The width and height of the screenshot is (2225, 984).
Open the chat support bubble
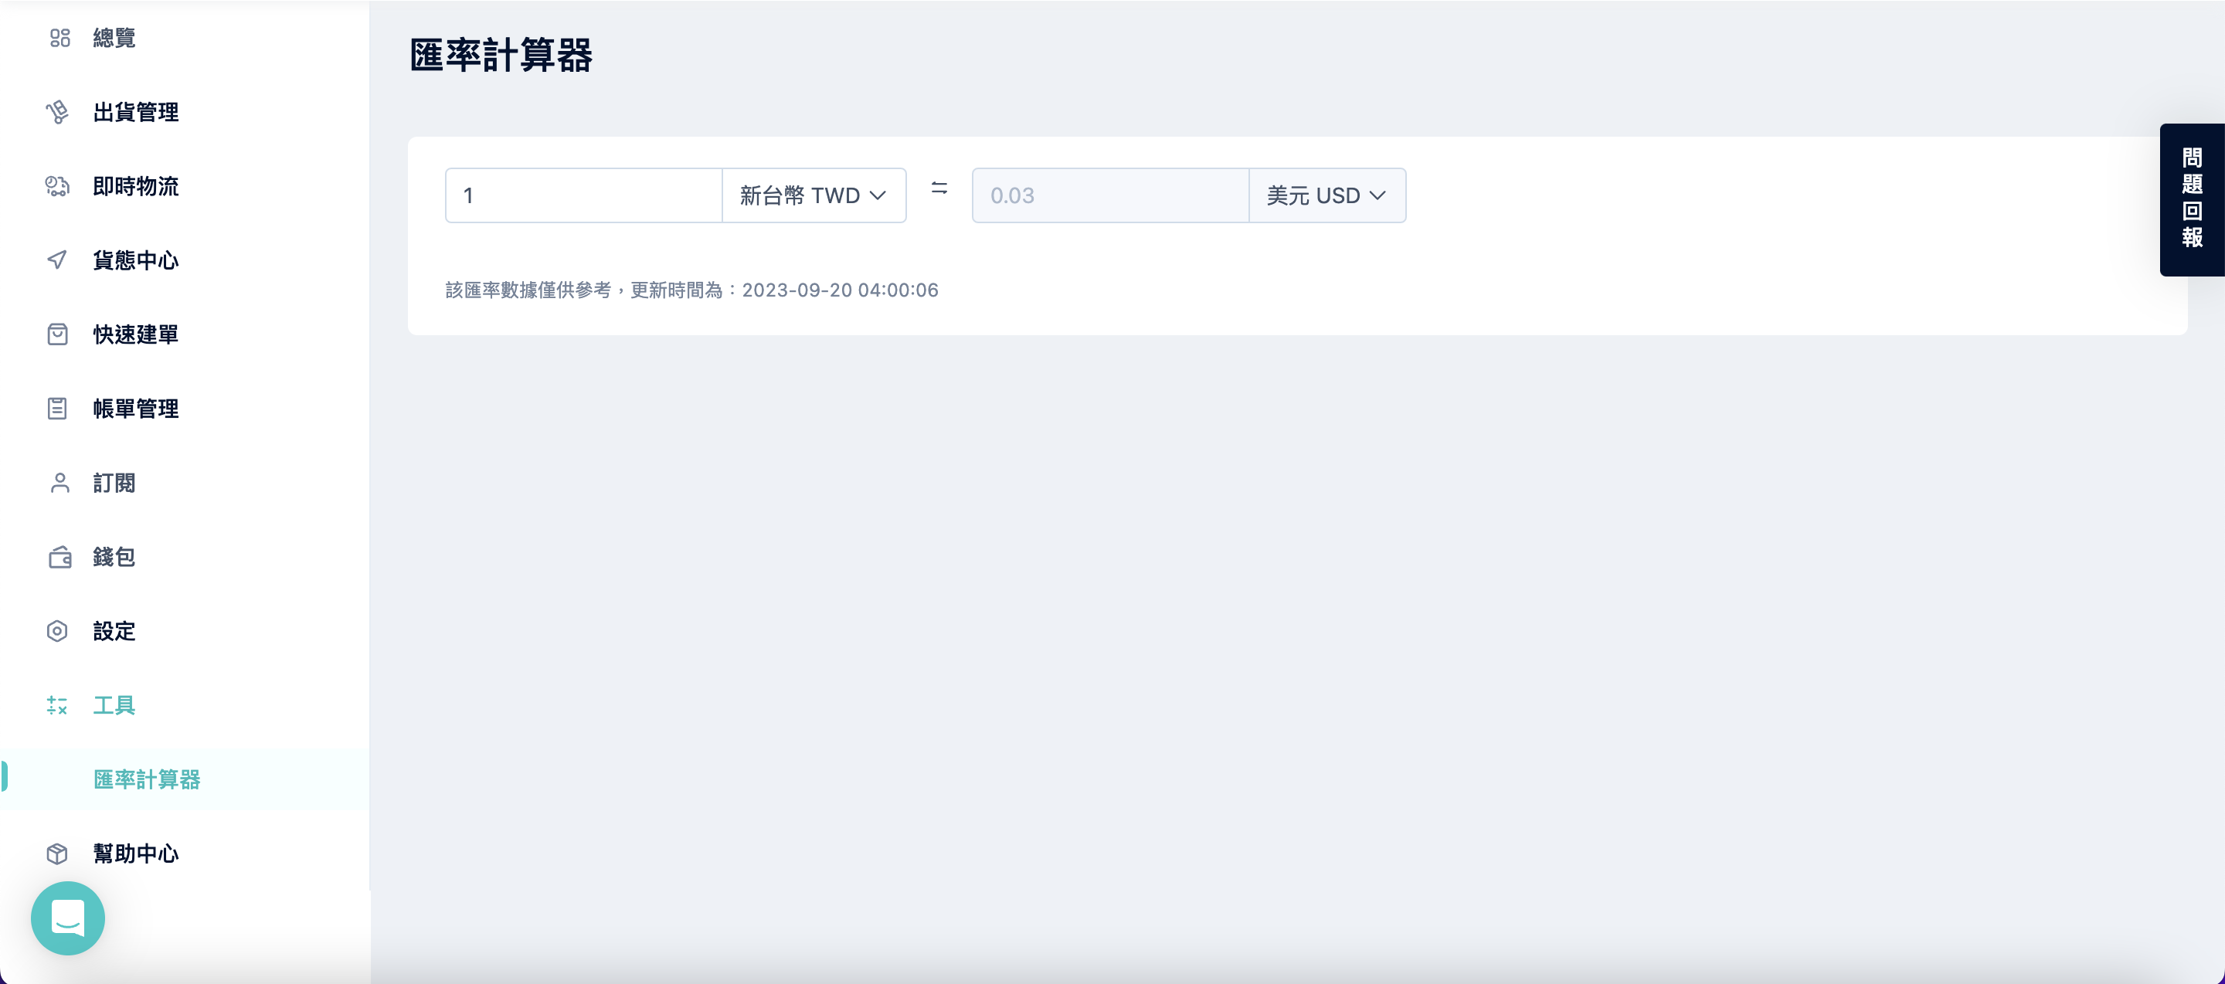(x=67, y=918)
